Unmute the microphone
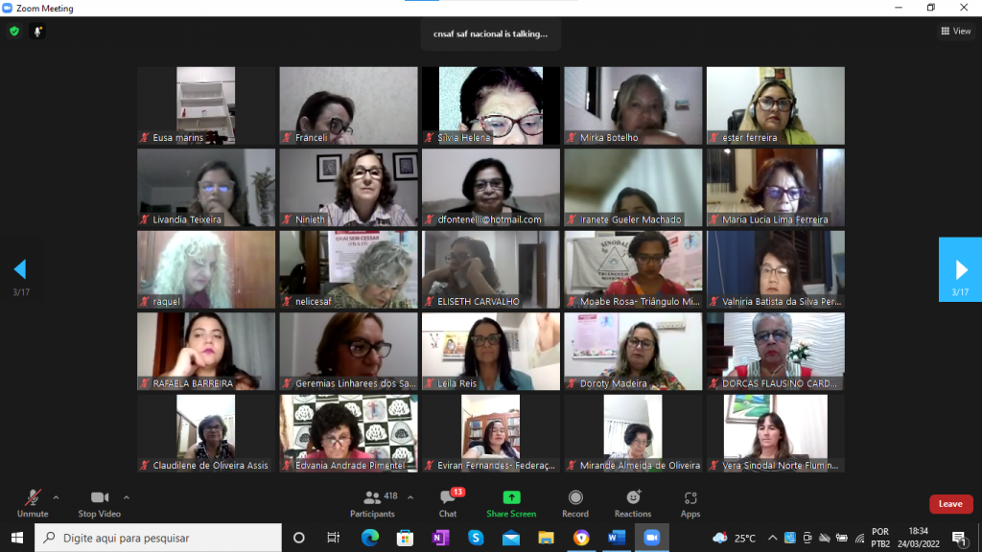 tap(33, 503)
